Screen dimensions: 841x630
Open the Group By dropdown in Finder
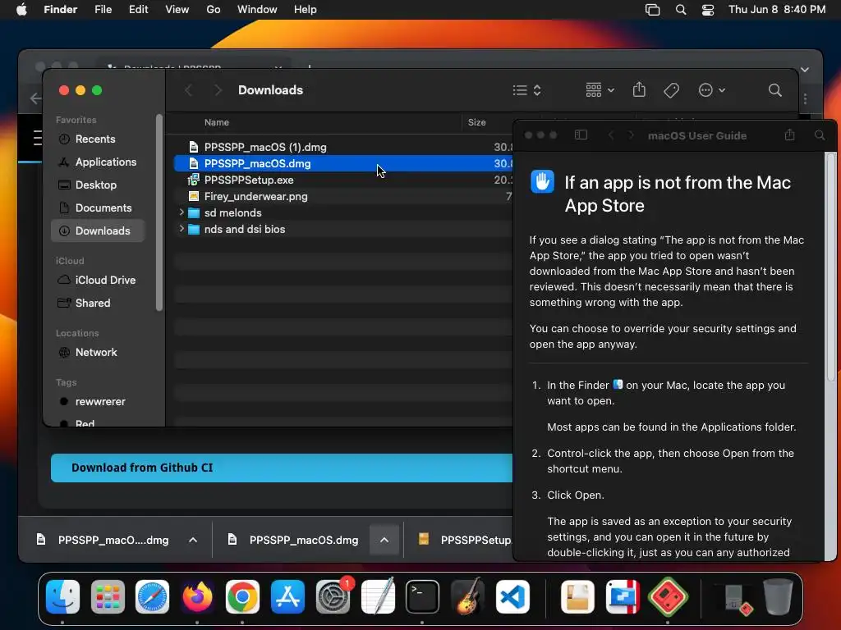point(600,90)
